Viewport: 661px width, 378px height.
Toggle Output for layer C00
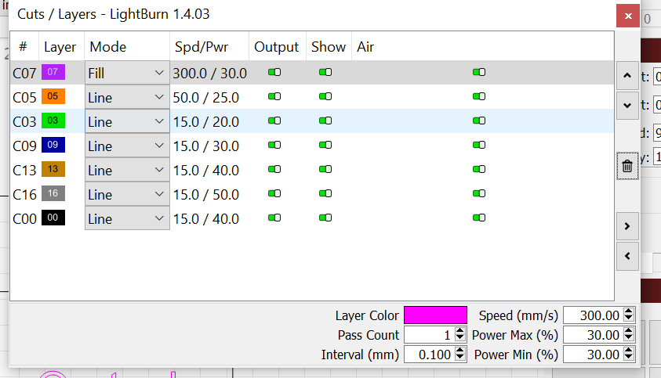tap(274, 218)
